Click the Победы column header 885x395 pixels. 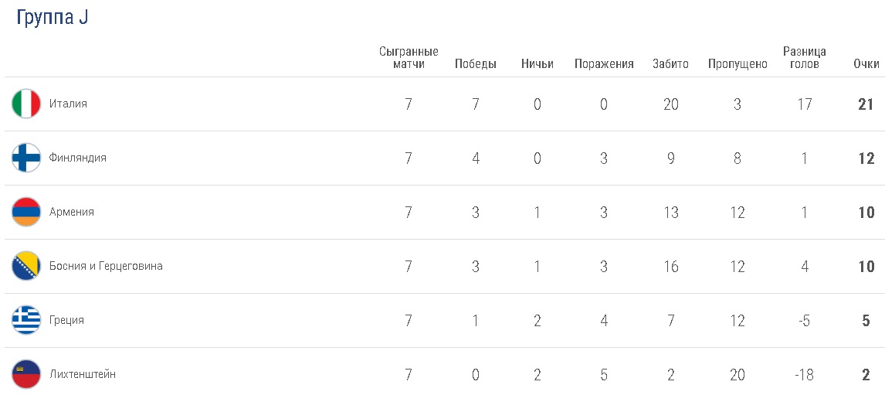[x=476, y=64]
